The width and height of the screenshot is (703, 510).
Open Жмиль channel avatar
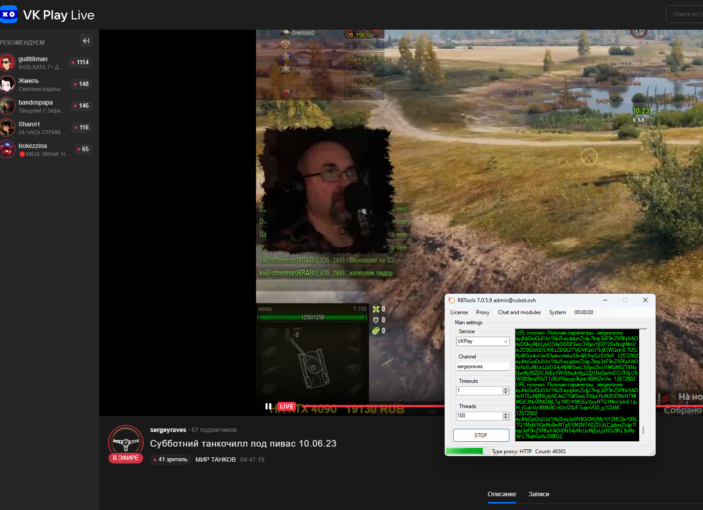(8, 84)
